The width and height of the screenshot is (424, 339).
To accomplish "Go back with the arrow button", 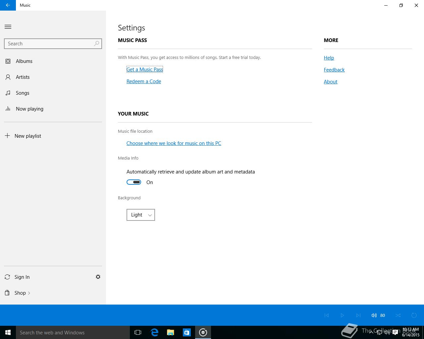I will tap(8, 5).
